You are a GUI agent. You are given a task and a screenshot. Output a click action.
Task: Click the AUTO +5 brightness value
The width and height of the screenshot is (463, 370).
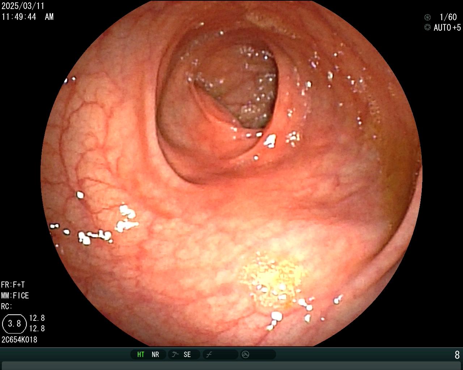tap(447, 27)
